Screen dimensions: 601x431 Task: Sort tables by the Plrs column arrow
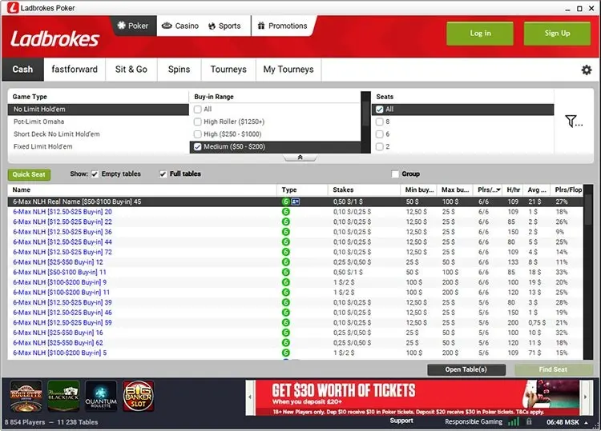[500, 190]
